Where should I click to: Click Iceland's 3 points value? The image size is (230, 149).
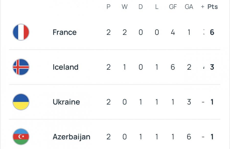212,67
